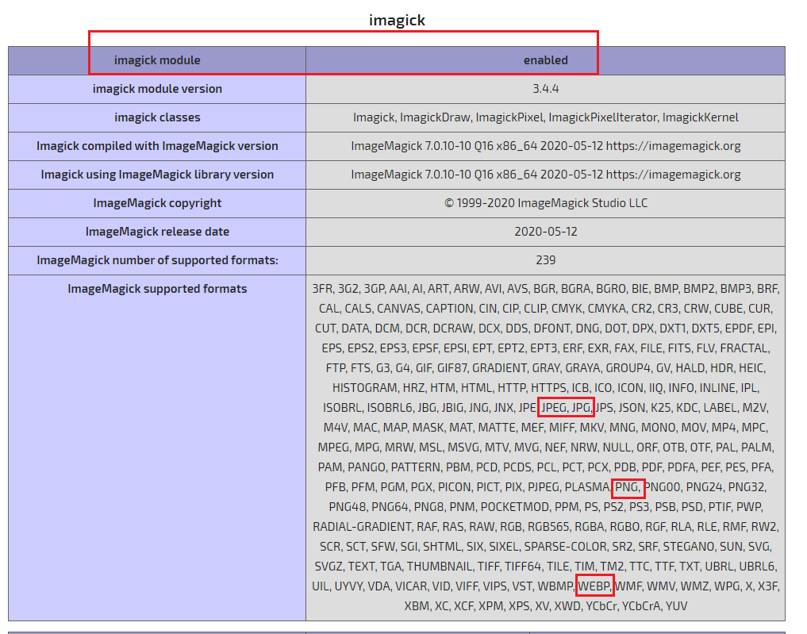Click the library version ImageMagick value
This screenshot has width=807, height=634.
[546, 175]
